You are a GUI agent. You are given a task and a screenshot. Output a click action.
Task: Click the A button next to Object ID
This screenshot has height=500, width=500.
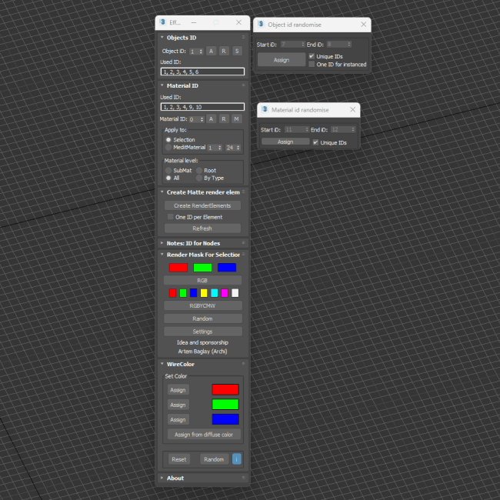coord(211,51)
